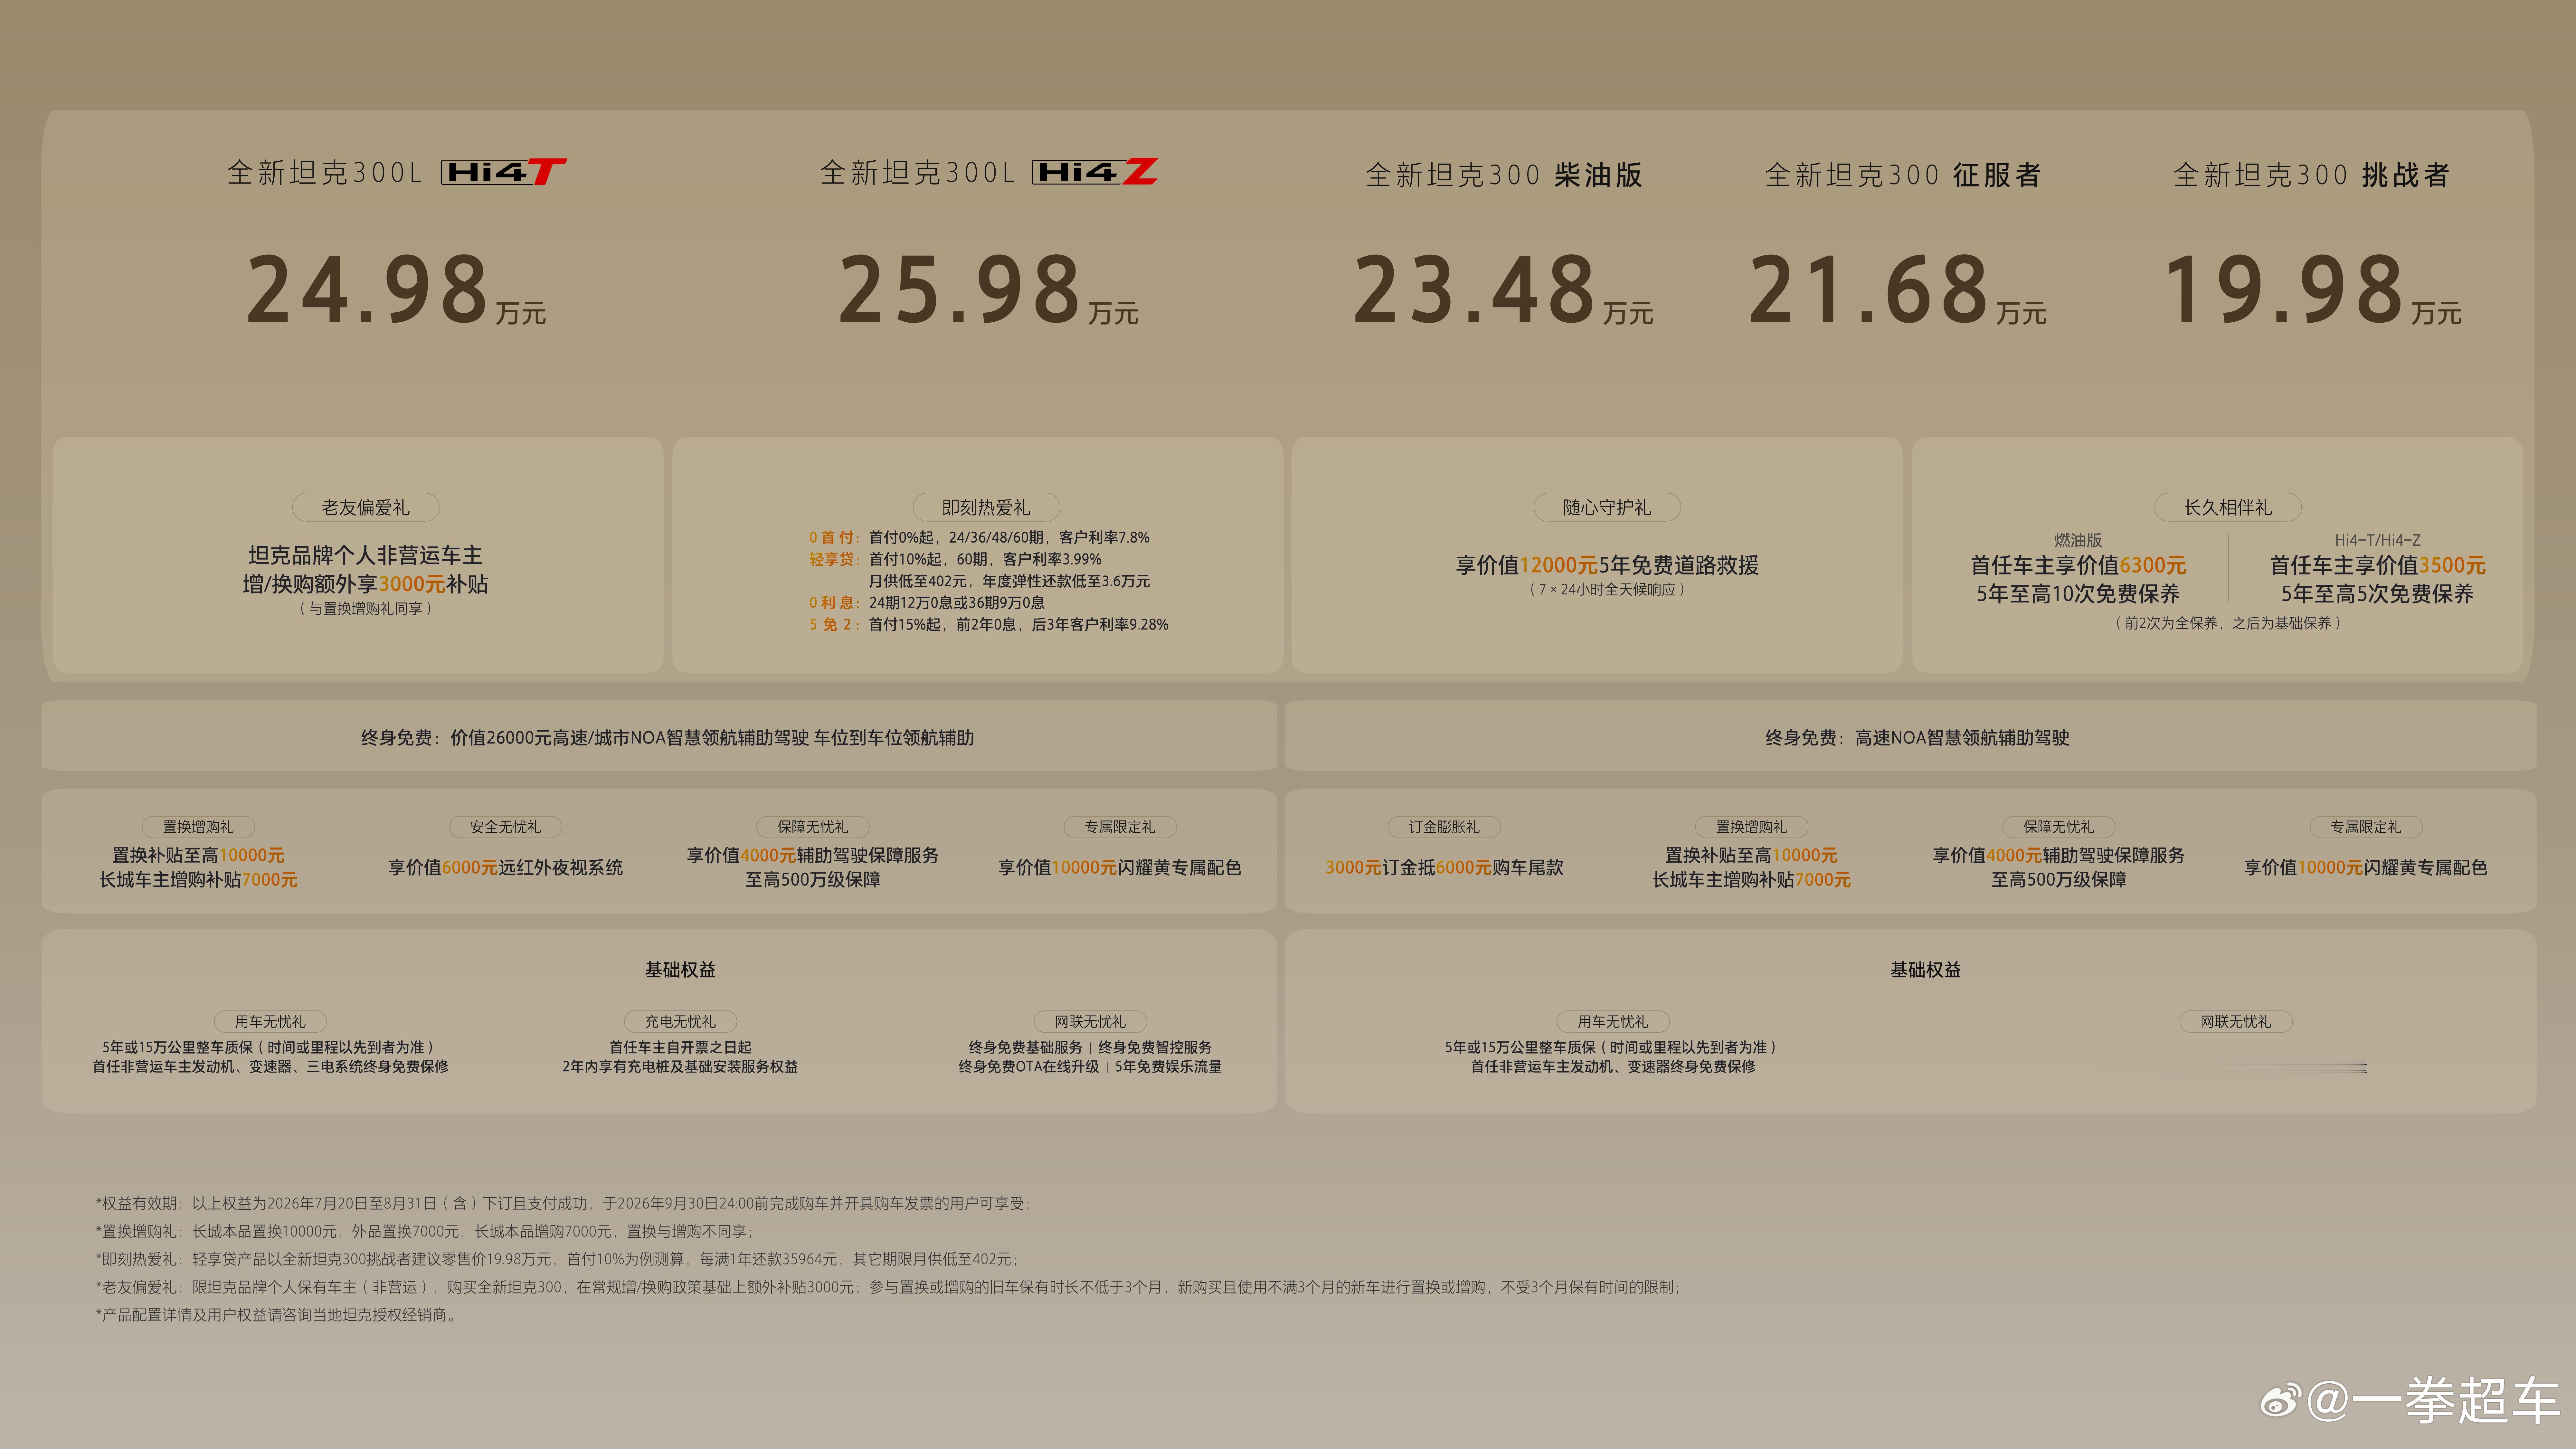The width and height of the screenshot is (2576, 1449).
Task: Click the 燃油版 column label
Action: (2078, 540)
